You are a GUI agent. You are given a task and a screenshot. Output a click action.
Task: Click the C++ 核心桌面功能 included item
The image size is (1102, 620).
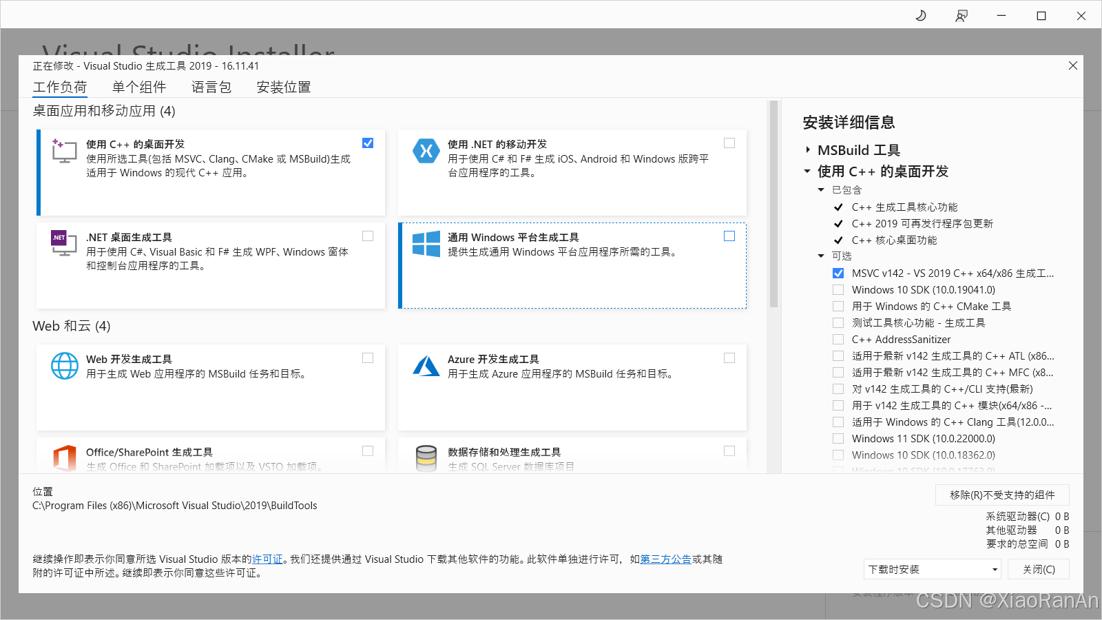(x=894, y=240)
